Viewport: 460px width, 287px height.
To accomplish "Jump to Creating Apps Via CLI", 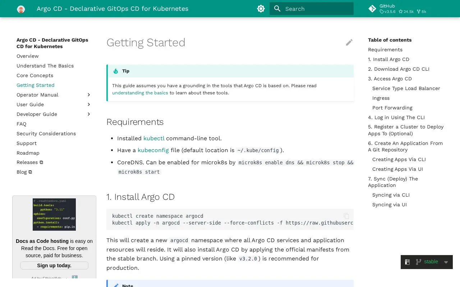I will 399,159.
